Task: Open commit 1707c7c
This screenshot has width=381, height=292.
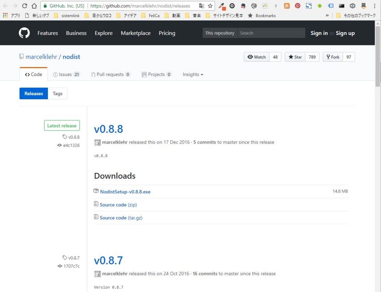Action: point(71,266)
